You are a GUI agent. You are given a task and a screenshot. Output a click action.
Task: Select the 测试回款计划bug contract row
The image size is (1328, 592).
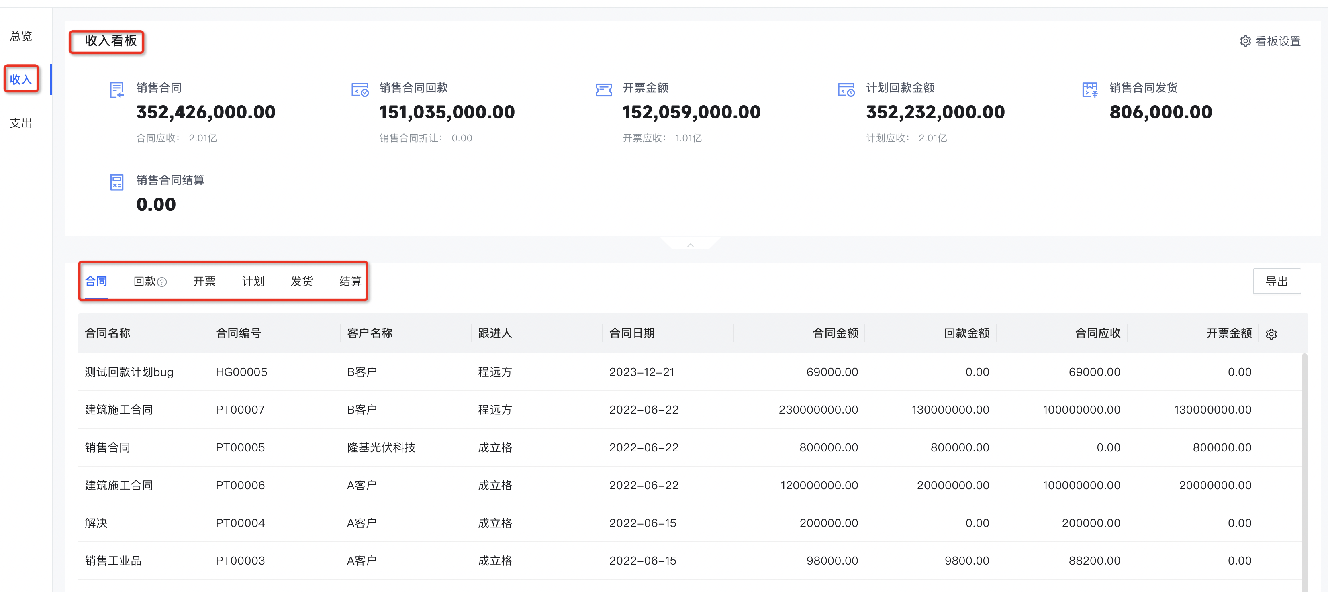pyautogui.click(x=129, y=372)
